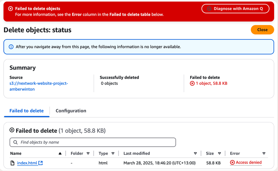
Task: Click the red X icon beside 1 object, 58.8 KB
Action: point(192,83)
